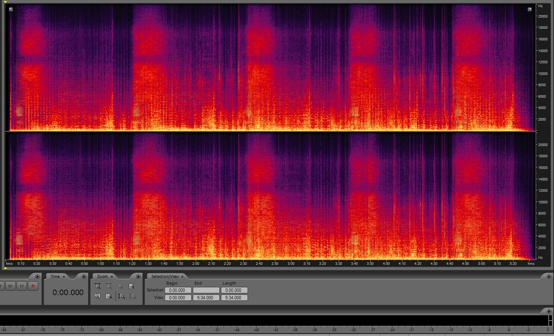
Task: Click Zoom Out Full Both Axes icon
Action: coord(120,286)
